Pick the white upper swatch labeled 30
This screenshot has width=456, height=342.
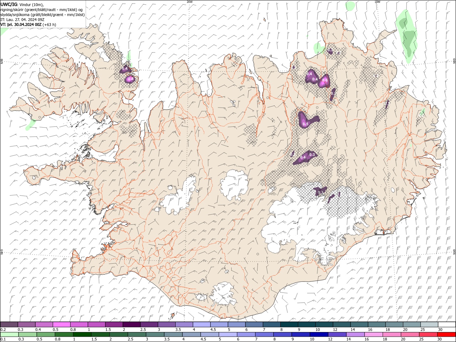tap(446, 325)
